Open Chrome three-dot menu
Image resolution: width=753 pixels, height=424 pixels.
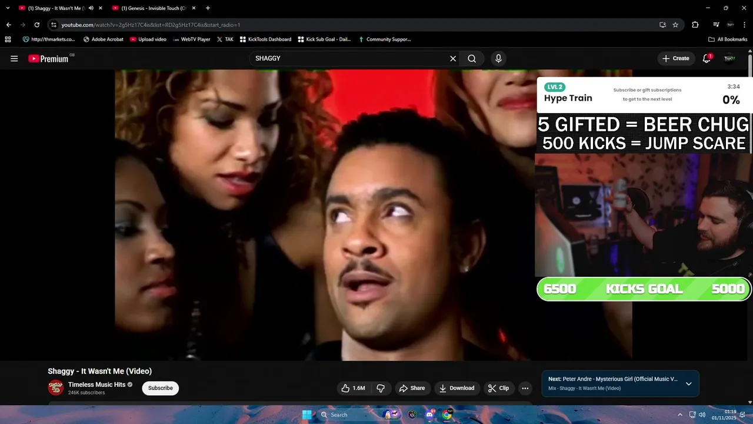745,25
